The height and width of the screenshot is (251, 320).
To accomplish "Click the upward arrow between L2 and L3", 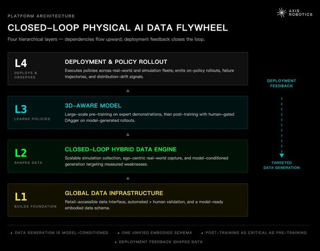I will [x=128, y=134].
